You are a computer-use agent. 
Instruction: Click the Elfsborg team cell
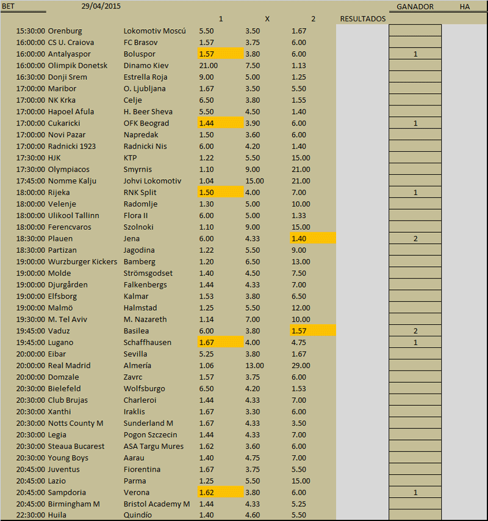(x=63, y=296)
